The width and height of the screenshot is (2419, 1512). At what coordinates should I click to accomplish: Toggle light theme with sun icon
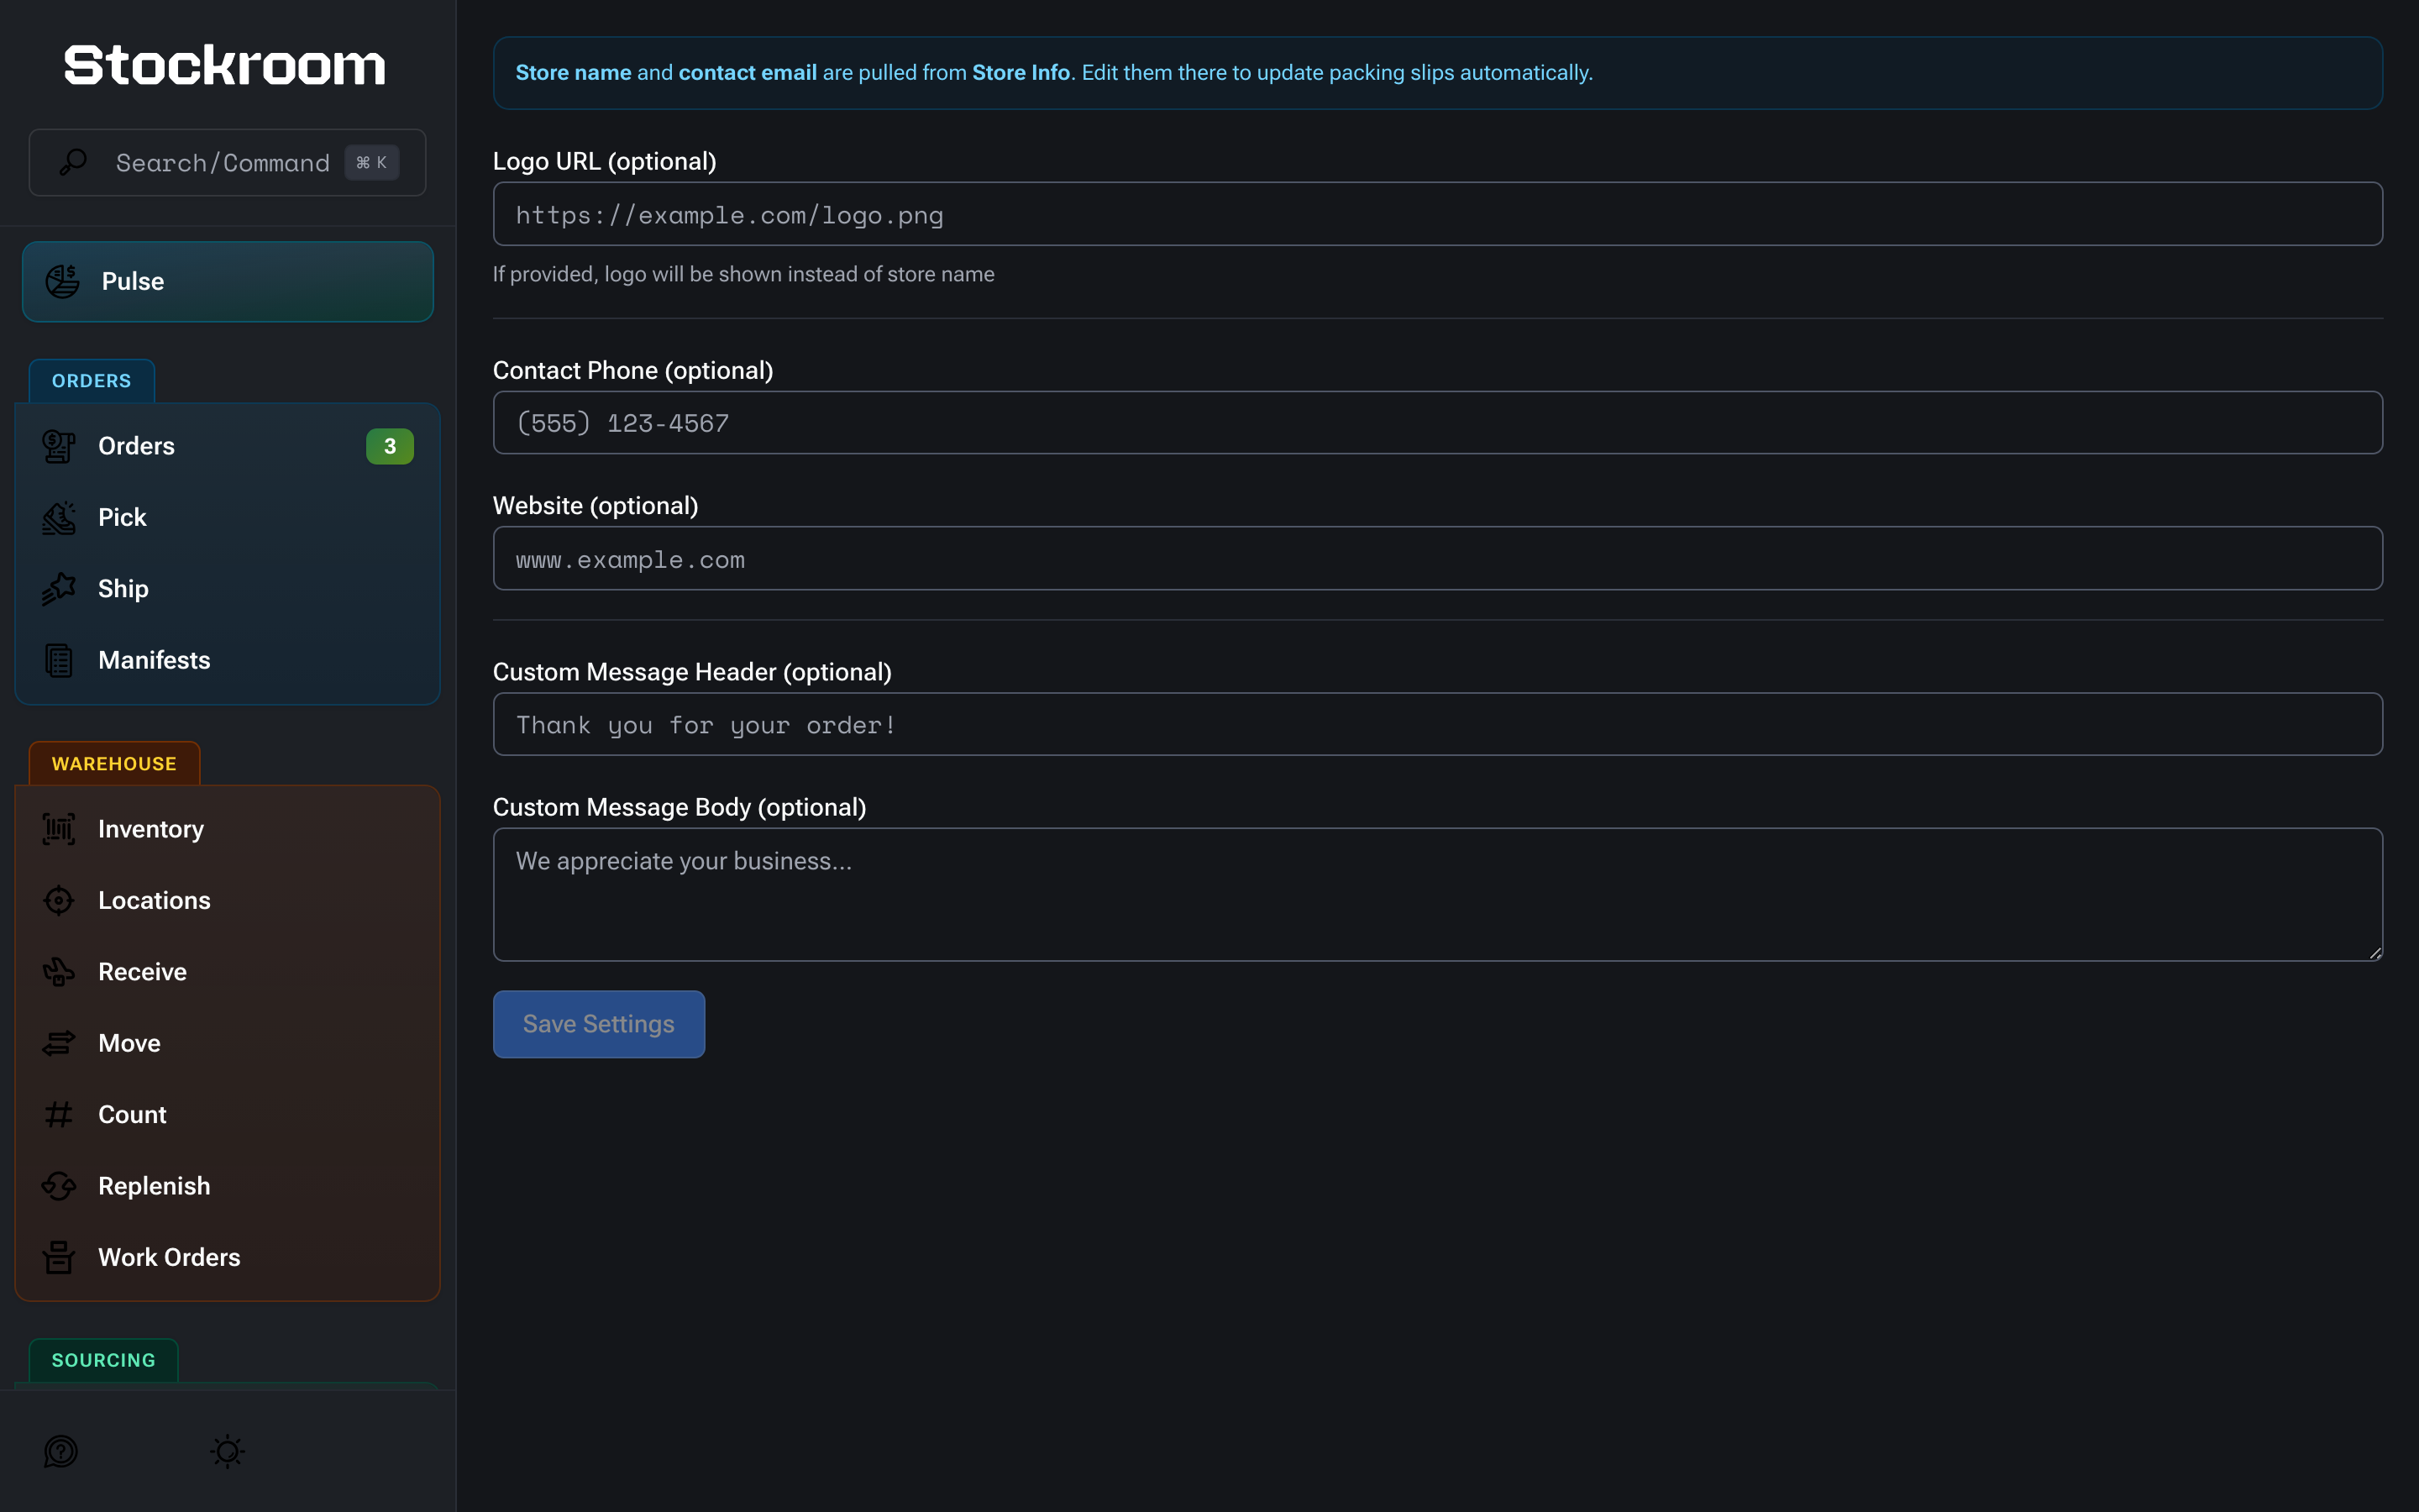[x=228, y=1451]
